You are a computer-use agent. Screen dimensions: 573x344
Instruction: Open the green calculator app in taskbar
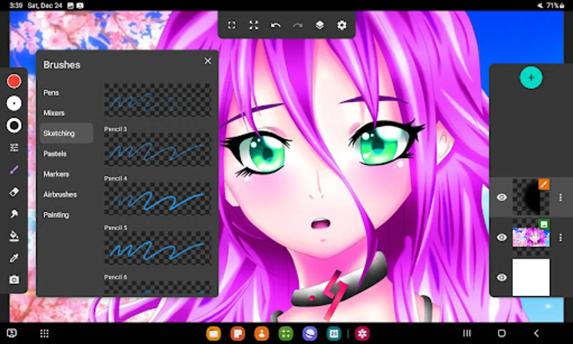[286, 334]
